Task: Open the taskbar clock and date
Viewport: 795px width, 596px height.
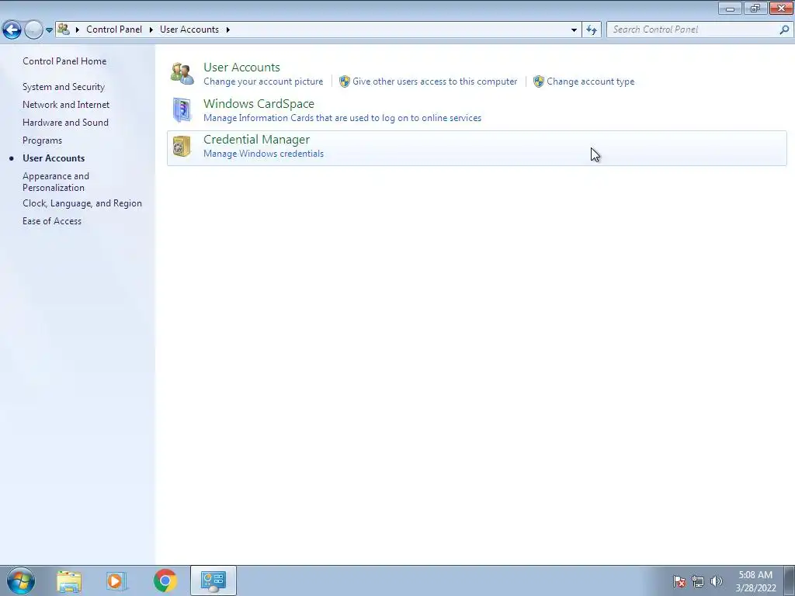Action: tap(755, 581)
